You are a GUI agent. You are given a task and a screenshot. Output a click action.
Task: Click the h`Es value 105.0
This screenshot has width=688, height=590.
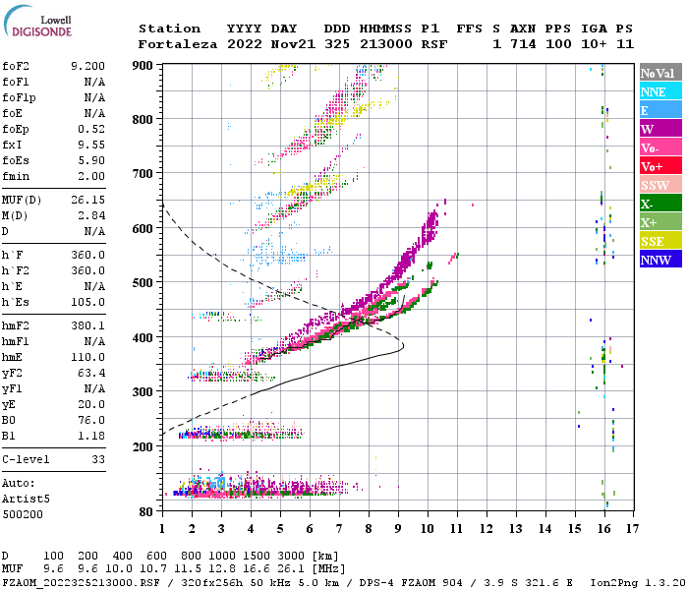87,303
